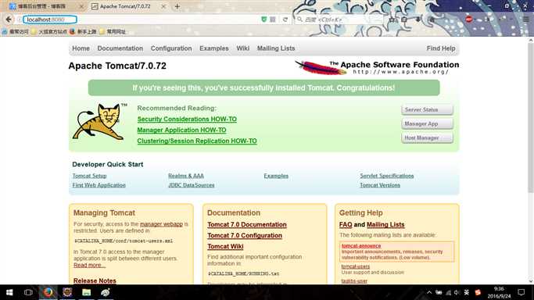Open the FAQ link under Getting Help
The width and height of the screenshot is (534, 300).
coord(346,224)
